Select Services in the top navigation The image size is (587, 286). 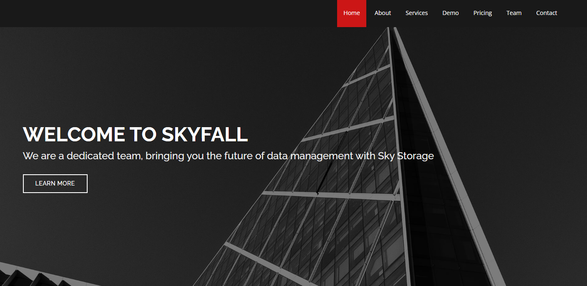[x=416, y=13]
